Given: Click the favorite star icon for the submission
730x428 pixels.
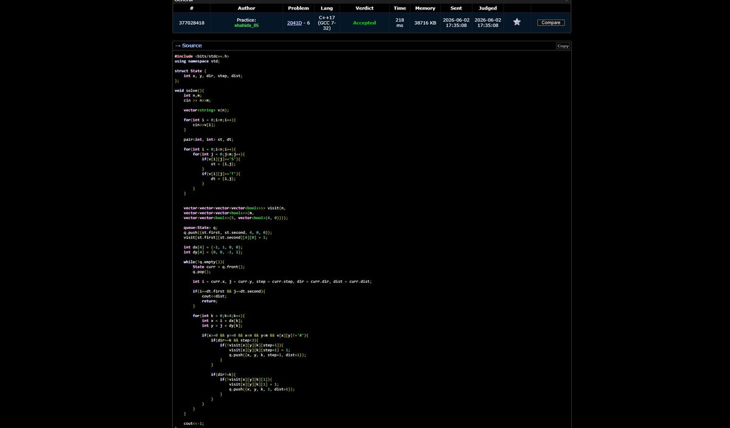Looking at the screenshot, I should click(x=516, y=22).
